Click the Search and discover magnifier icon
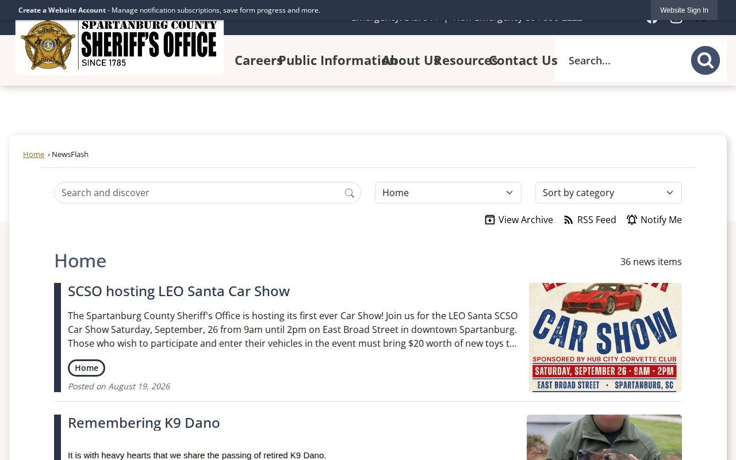This screenshot has width=736, height=460. 350,193
